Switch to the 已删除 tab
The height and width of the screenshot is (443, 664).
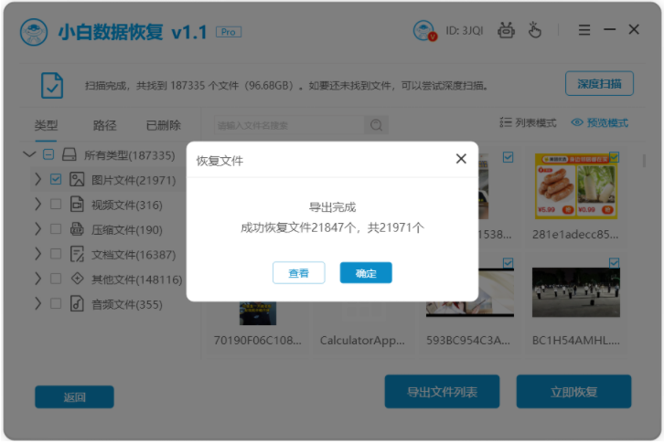[x=163, y=125]
